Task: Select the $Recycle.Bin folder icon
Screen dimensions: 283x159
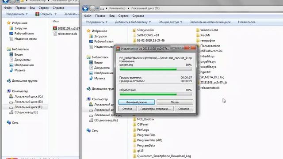Action: tap(134, 30)
